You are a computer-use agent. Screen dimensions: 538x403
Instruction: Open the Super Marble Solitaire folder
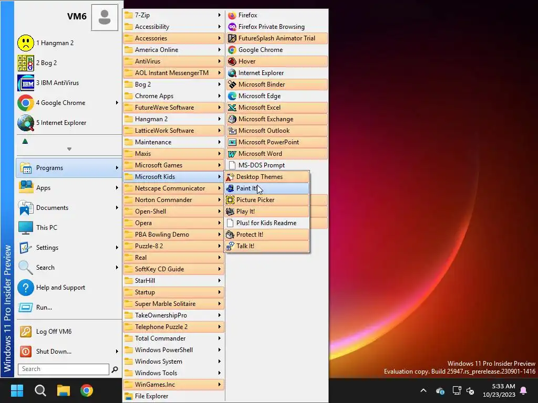173,304
